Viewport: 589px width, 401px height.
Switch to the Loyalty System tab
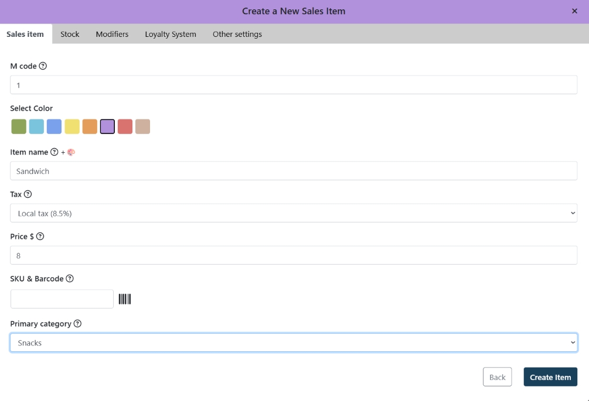click(171, 34)
